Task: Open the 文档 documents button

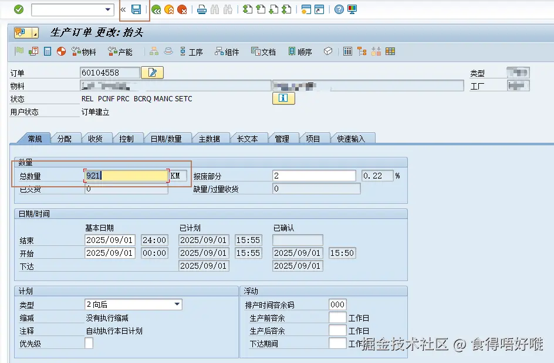Action: tap(264, 52)
